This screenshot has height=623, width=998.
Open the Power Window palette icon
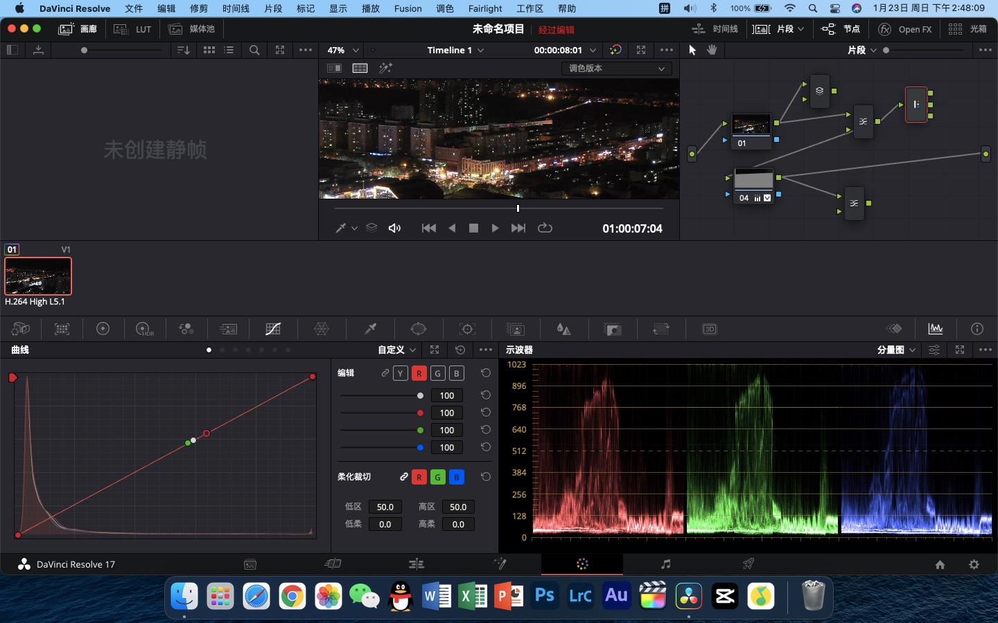(419, 329)
